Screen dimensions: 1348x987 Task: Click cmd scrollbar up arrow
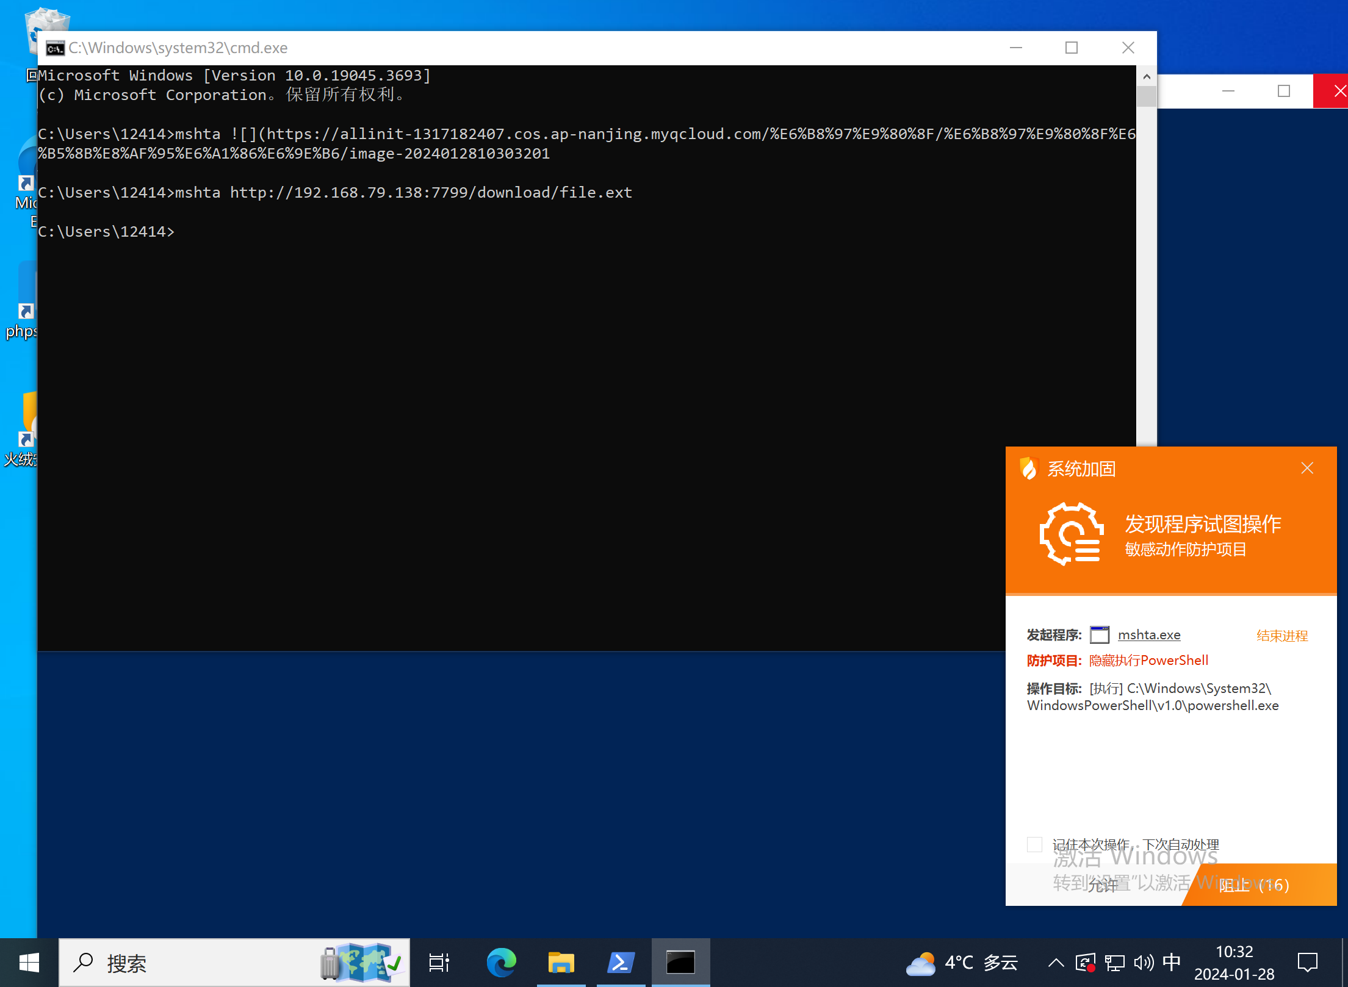tap(1147, 76)
